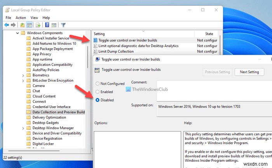Open the Help menu

click(46, 18)
